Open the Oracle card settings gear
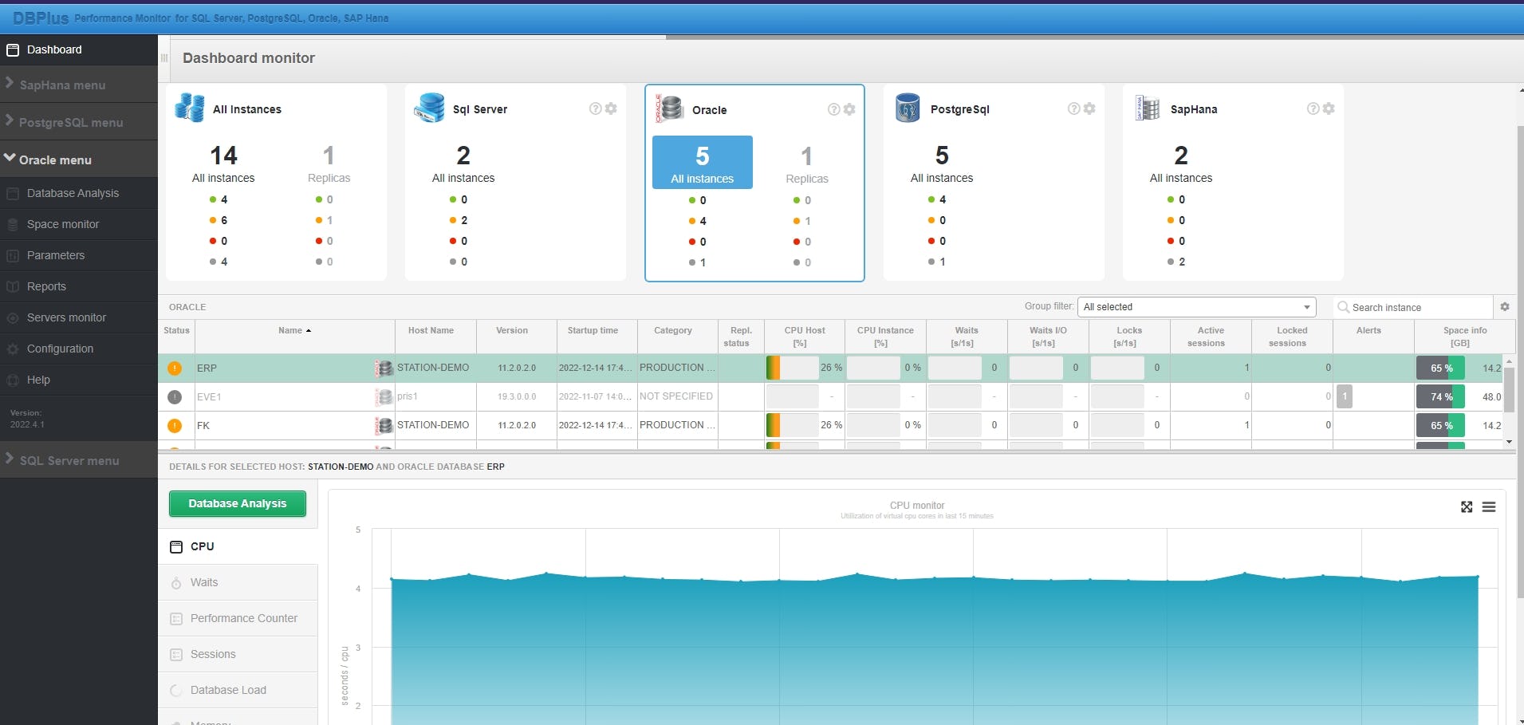The height and width of the screenshot is (725, 1524). coord(849,109)
